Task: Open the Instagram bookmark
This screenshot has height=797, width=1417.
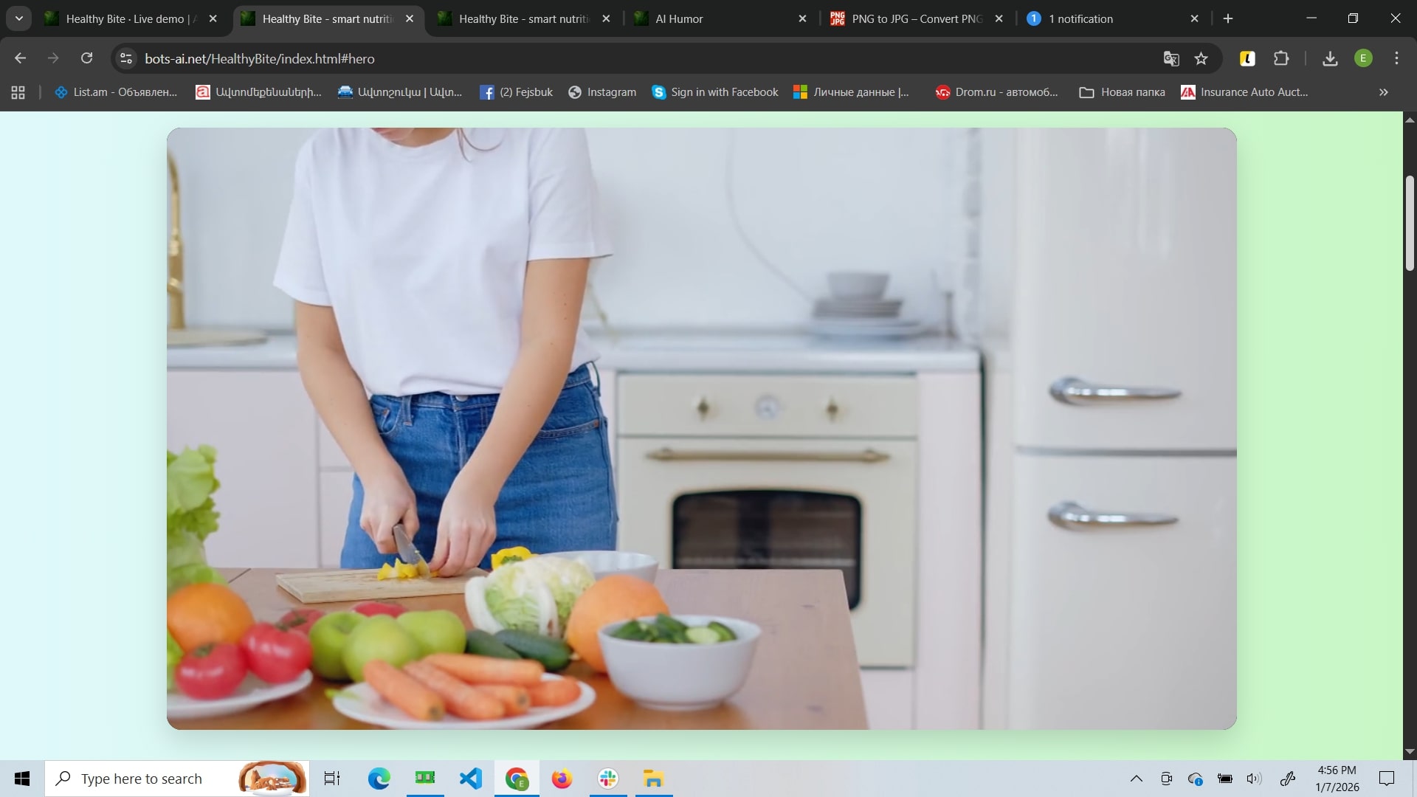Action: pyautogui.click(x=602, y=92)
